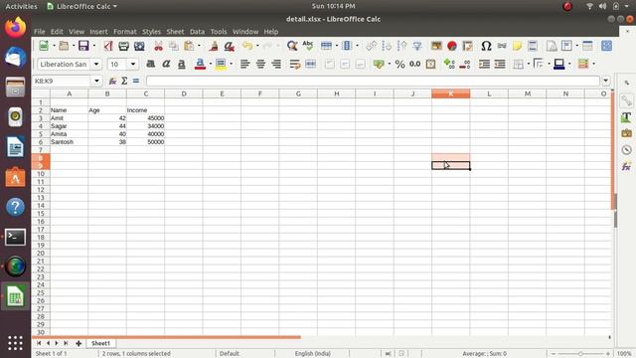This screenshot has height=358, width=636.
Task: Apply the red font color swatch
Action: pos(200,64)
